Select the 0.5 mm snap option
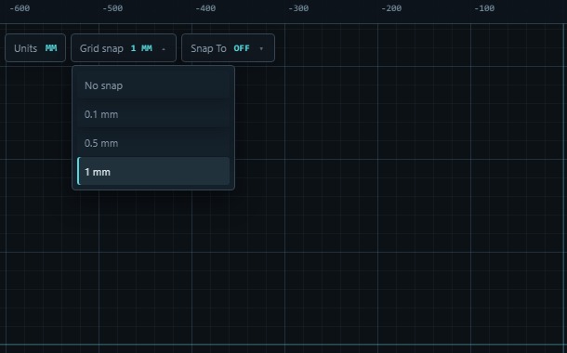The width and height of the screenshot is (567, 353). [153, 143]
